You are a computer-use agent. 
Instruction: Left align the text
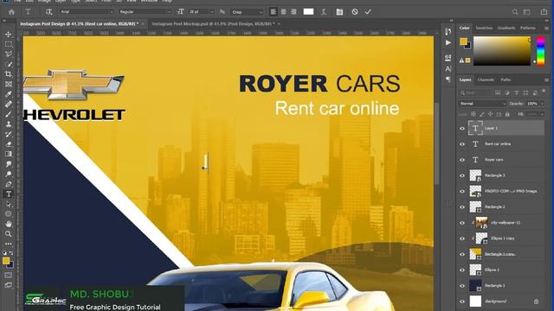(274, 11)
